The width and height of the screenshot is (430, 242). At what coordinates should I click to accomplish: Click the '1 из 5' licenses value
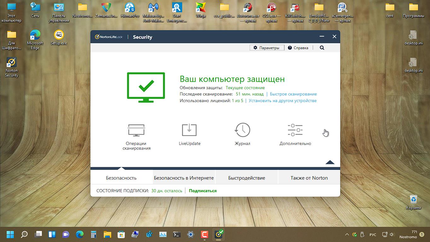point(237,101)
